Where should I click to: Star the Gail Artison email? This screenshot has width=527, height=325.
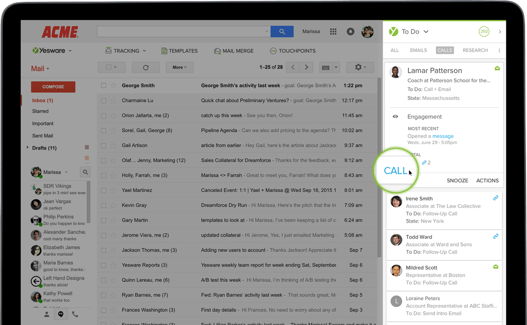pos(113,146)
